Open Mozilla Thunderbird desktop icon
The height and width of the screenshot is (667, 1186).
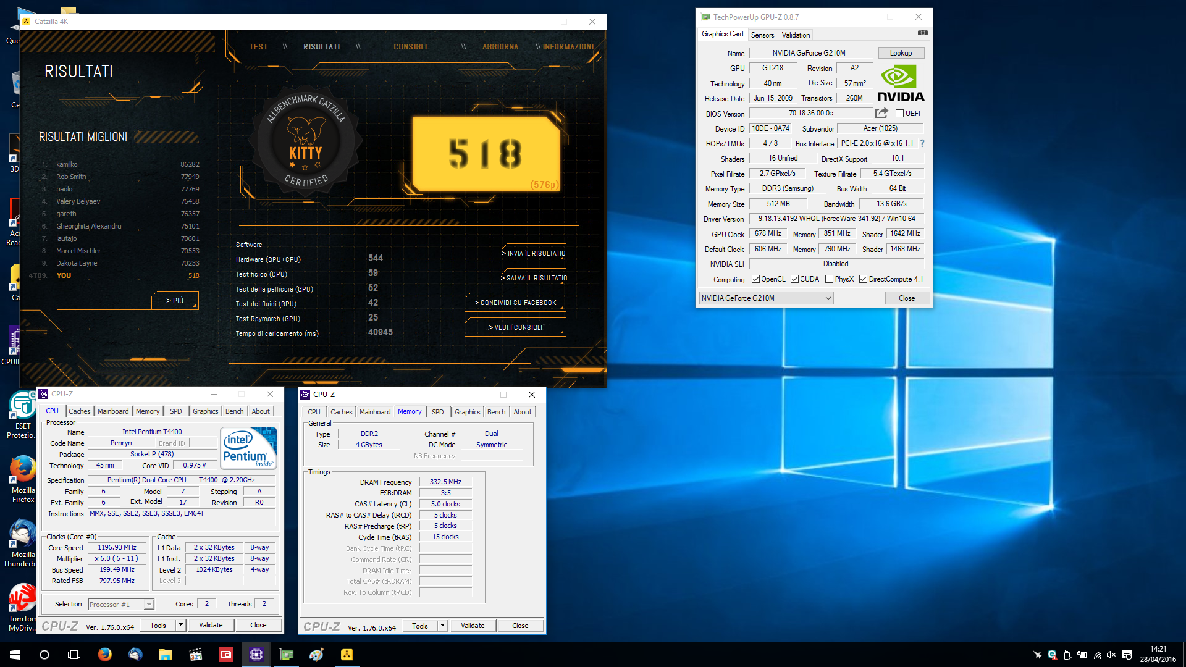coord(23,543)
